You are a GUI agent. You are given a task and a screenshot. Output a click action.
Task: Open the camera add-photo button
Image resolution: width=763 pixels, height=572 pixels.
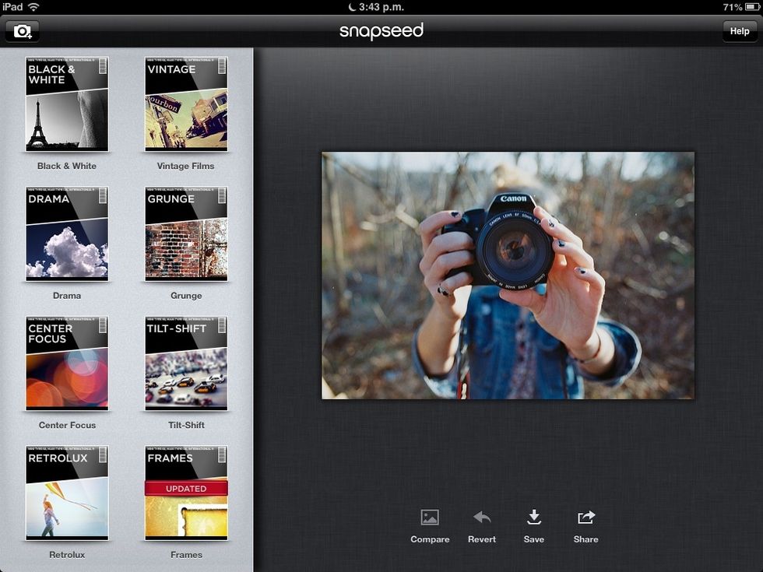(x=23, y=31)
